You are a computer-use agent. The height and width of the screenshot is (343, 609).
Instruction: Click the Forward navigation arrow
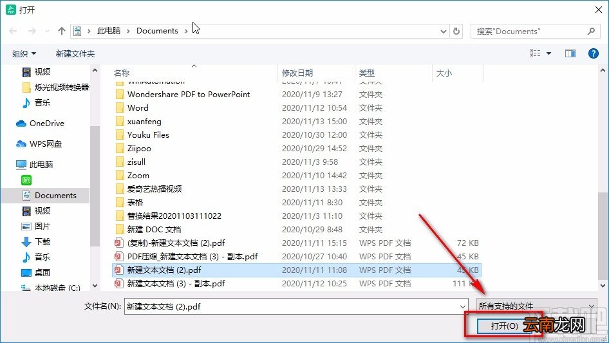(x=32, y=31)
